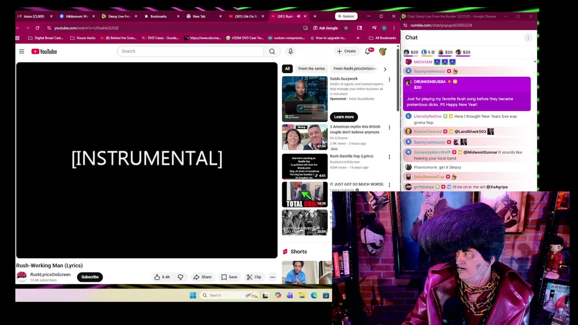
Task: Open options menu for Outdo busywork ad
Action: [389, 79]
